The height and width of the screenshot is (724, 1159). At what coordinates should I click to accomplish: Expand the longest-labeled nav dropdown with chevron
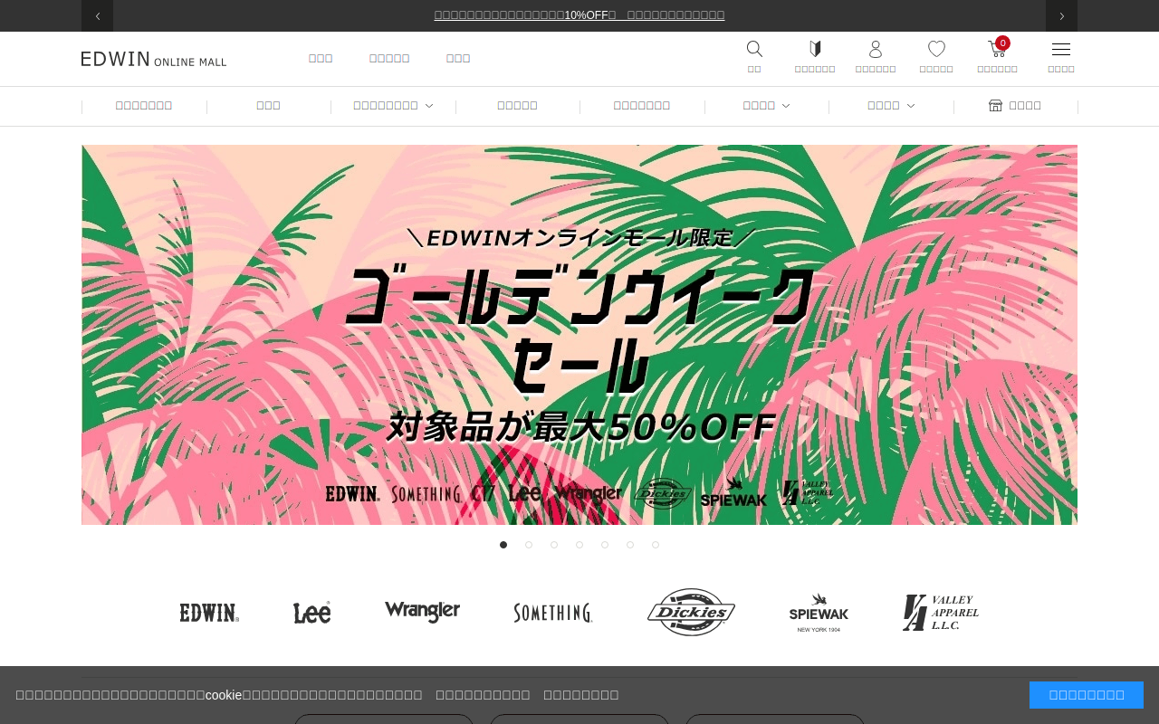pos(393,106)
